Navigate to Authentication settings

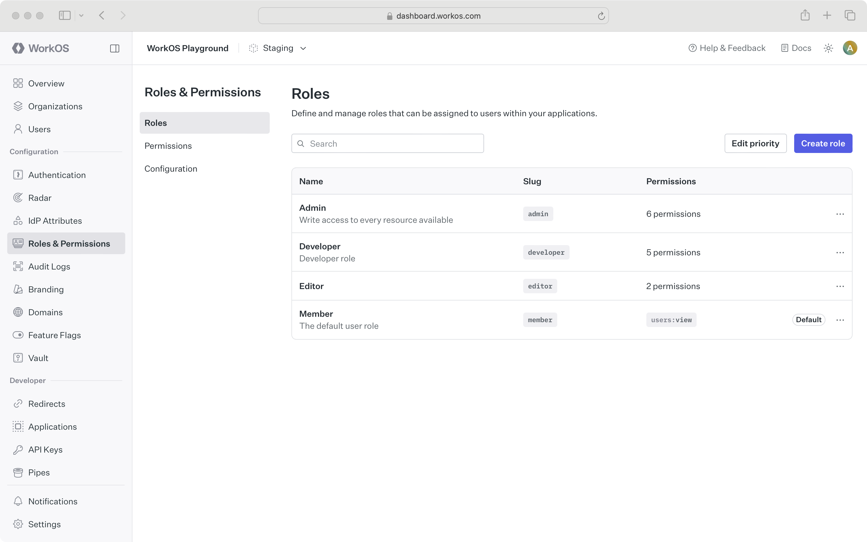[57, 175]
